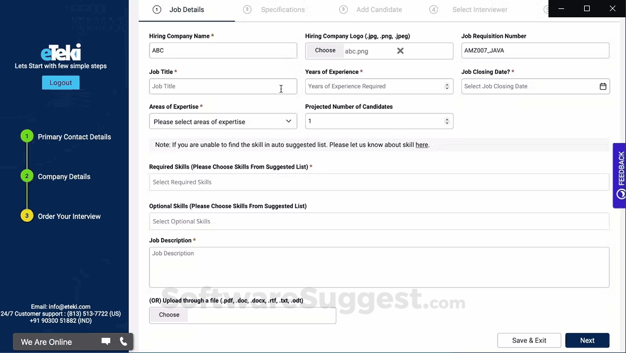Click step 2 Company Details circle

pyautogui.click(x=27, y=176)
